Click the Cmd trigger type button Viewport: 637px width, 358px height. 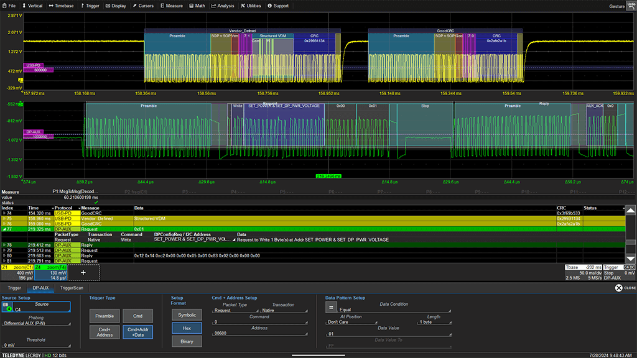click(137, 316)
